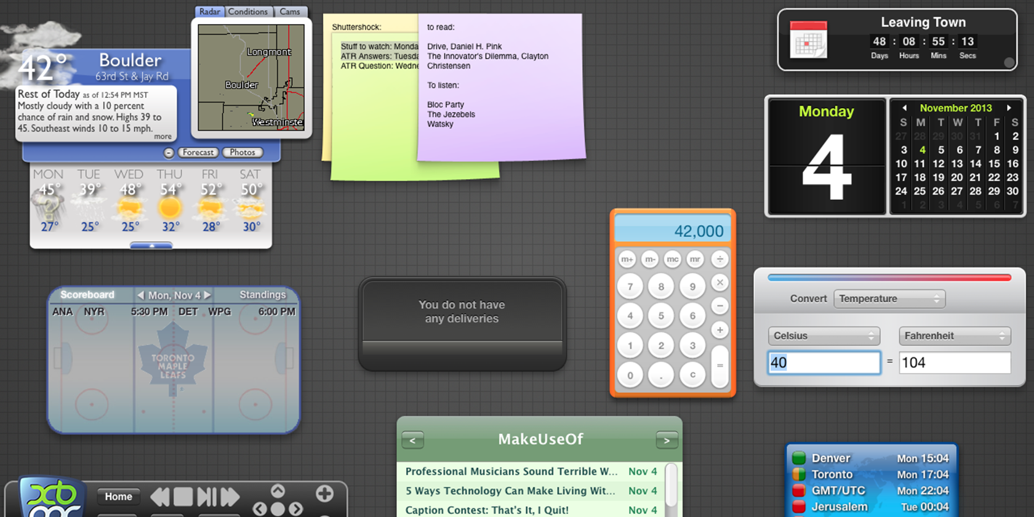This screenshot has height=517, width=1034.
Task: Click the rewind icon on XBMC remote
Action: tap(160, 496)
